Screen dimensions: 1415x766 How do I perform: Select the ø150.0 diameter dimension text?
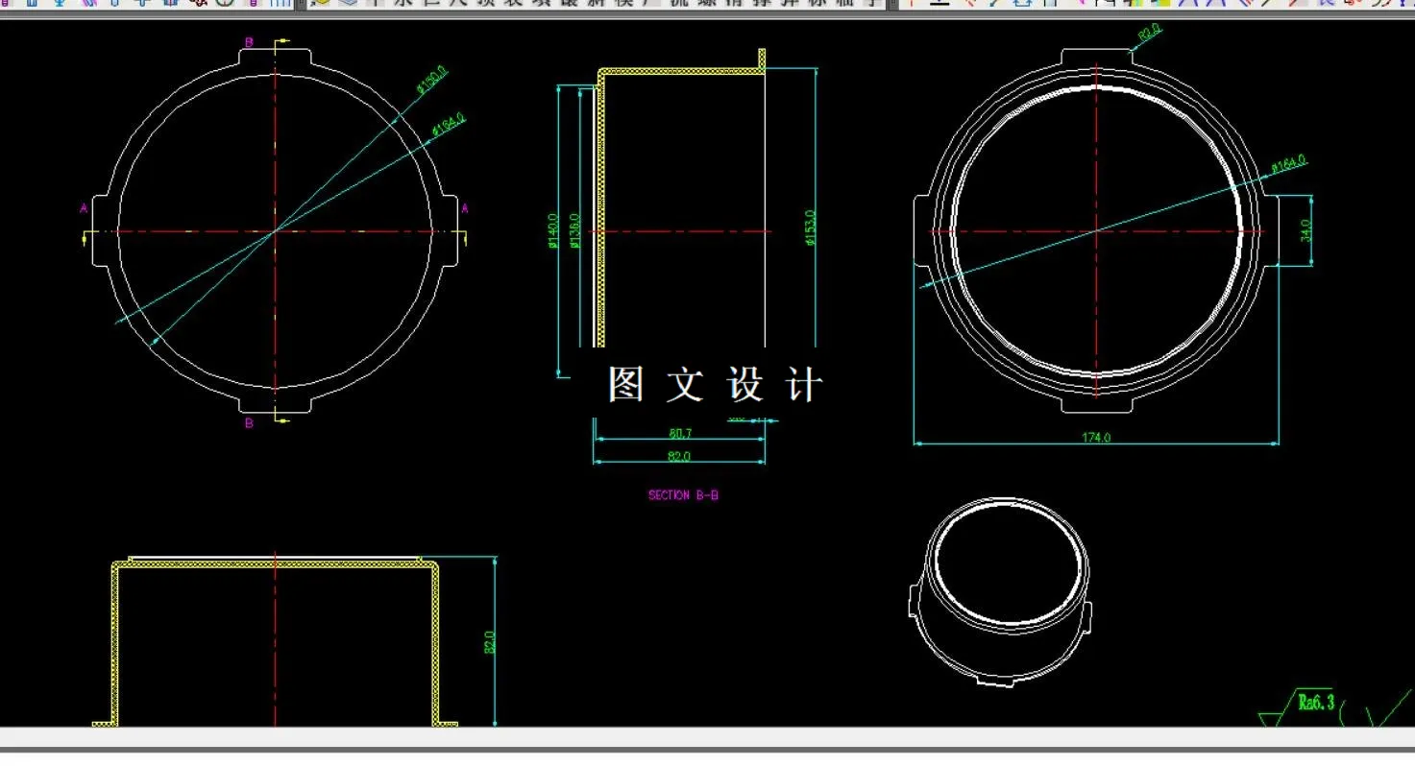[432, 82]
